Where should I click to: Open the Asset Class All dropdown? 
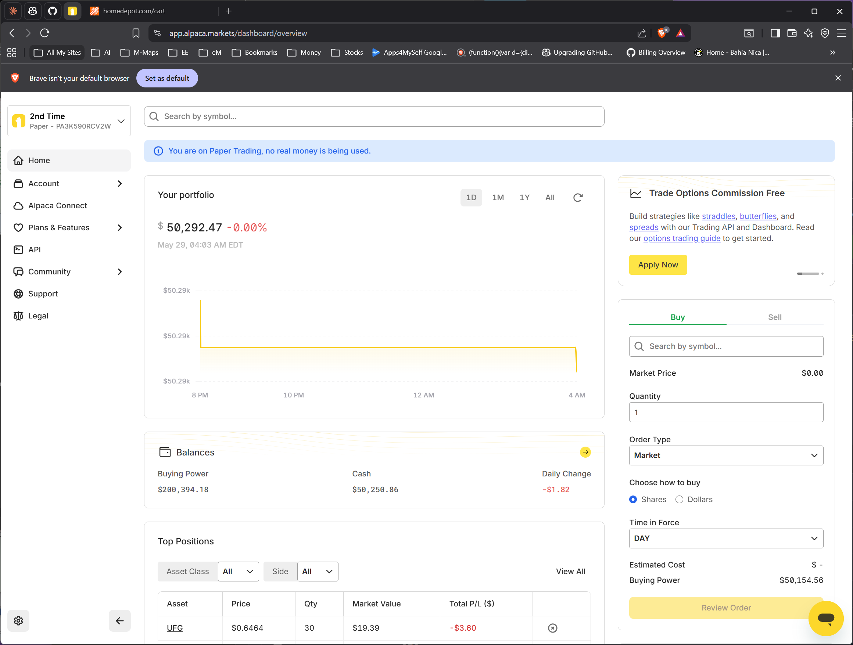[238, 572]
